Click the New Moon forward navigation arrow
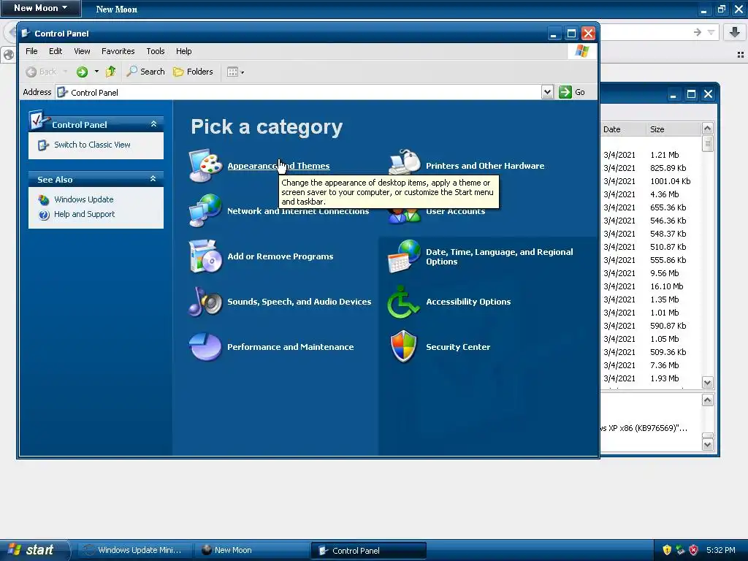 (x=698, y=32)
